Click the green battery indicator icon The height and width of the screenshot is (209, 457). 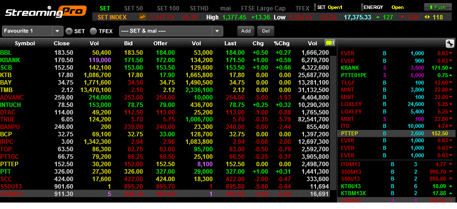pos(329,43)
